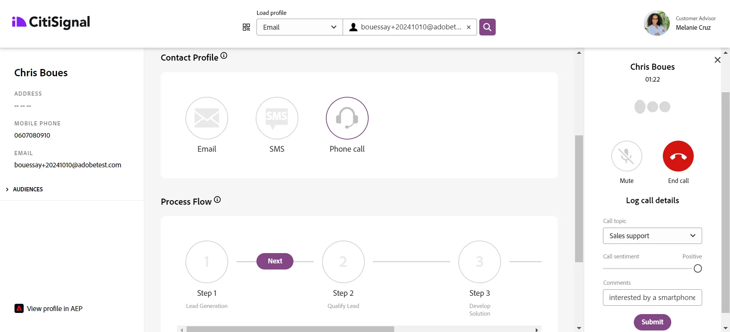The image size is (730, 332).
Task: Click the process flow scroll-left arrow
Action: (x=182, y=330)
